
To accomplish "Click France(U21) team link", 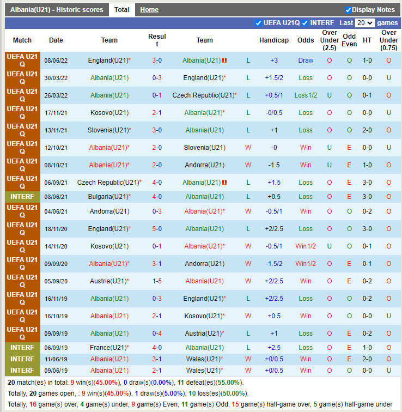I will [108, 348].
